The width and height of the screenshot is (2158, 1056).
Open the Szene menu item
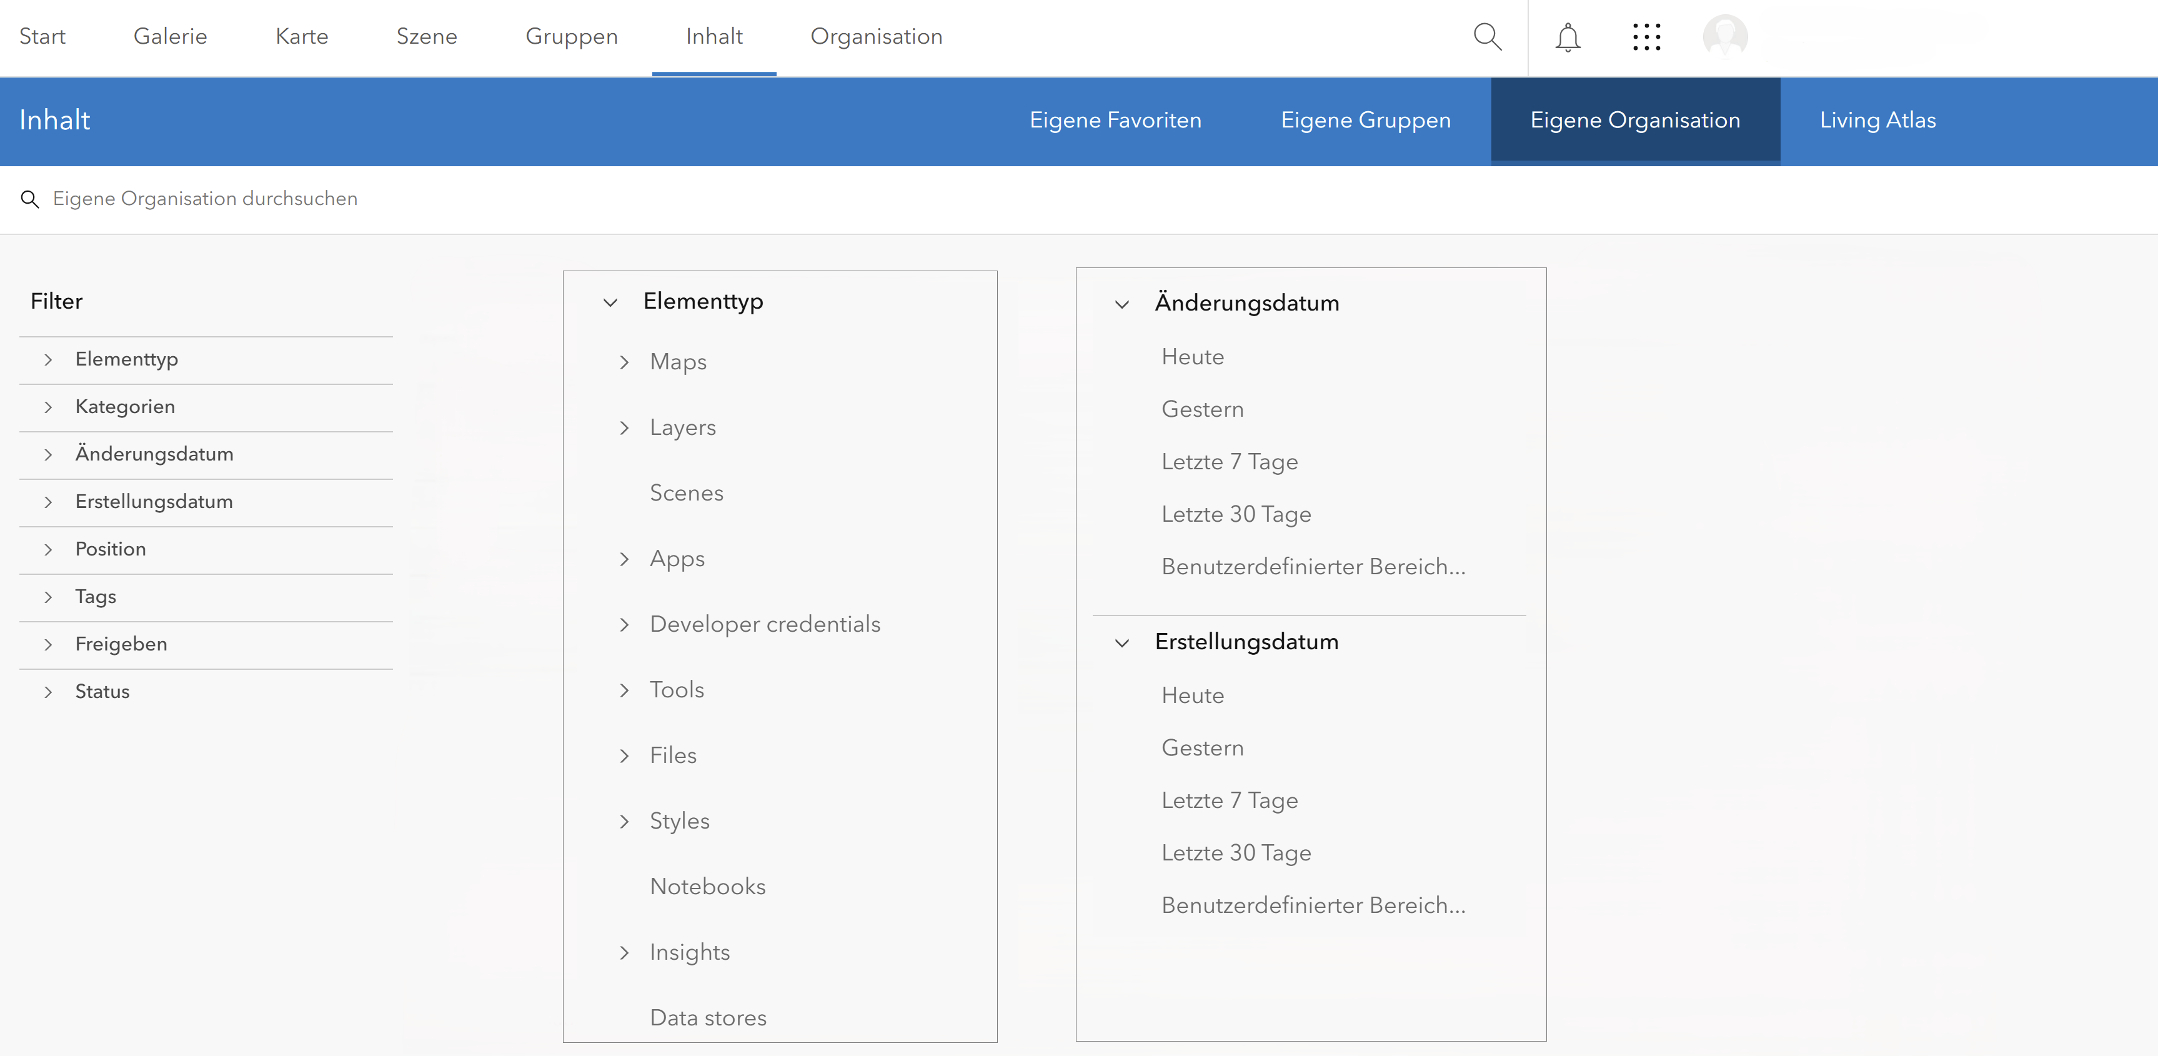point(426,36)
